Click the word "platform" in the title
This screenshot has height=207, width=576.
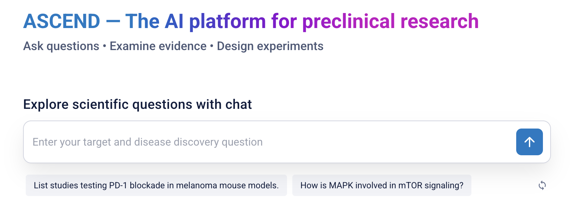pos(228,21)
